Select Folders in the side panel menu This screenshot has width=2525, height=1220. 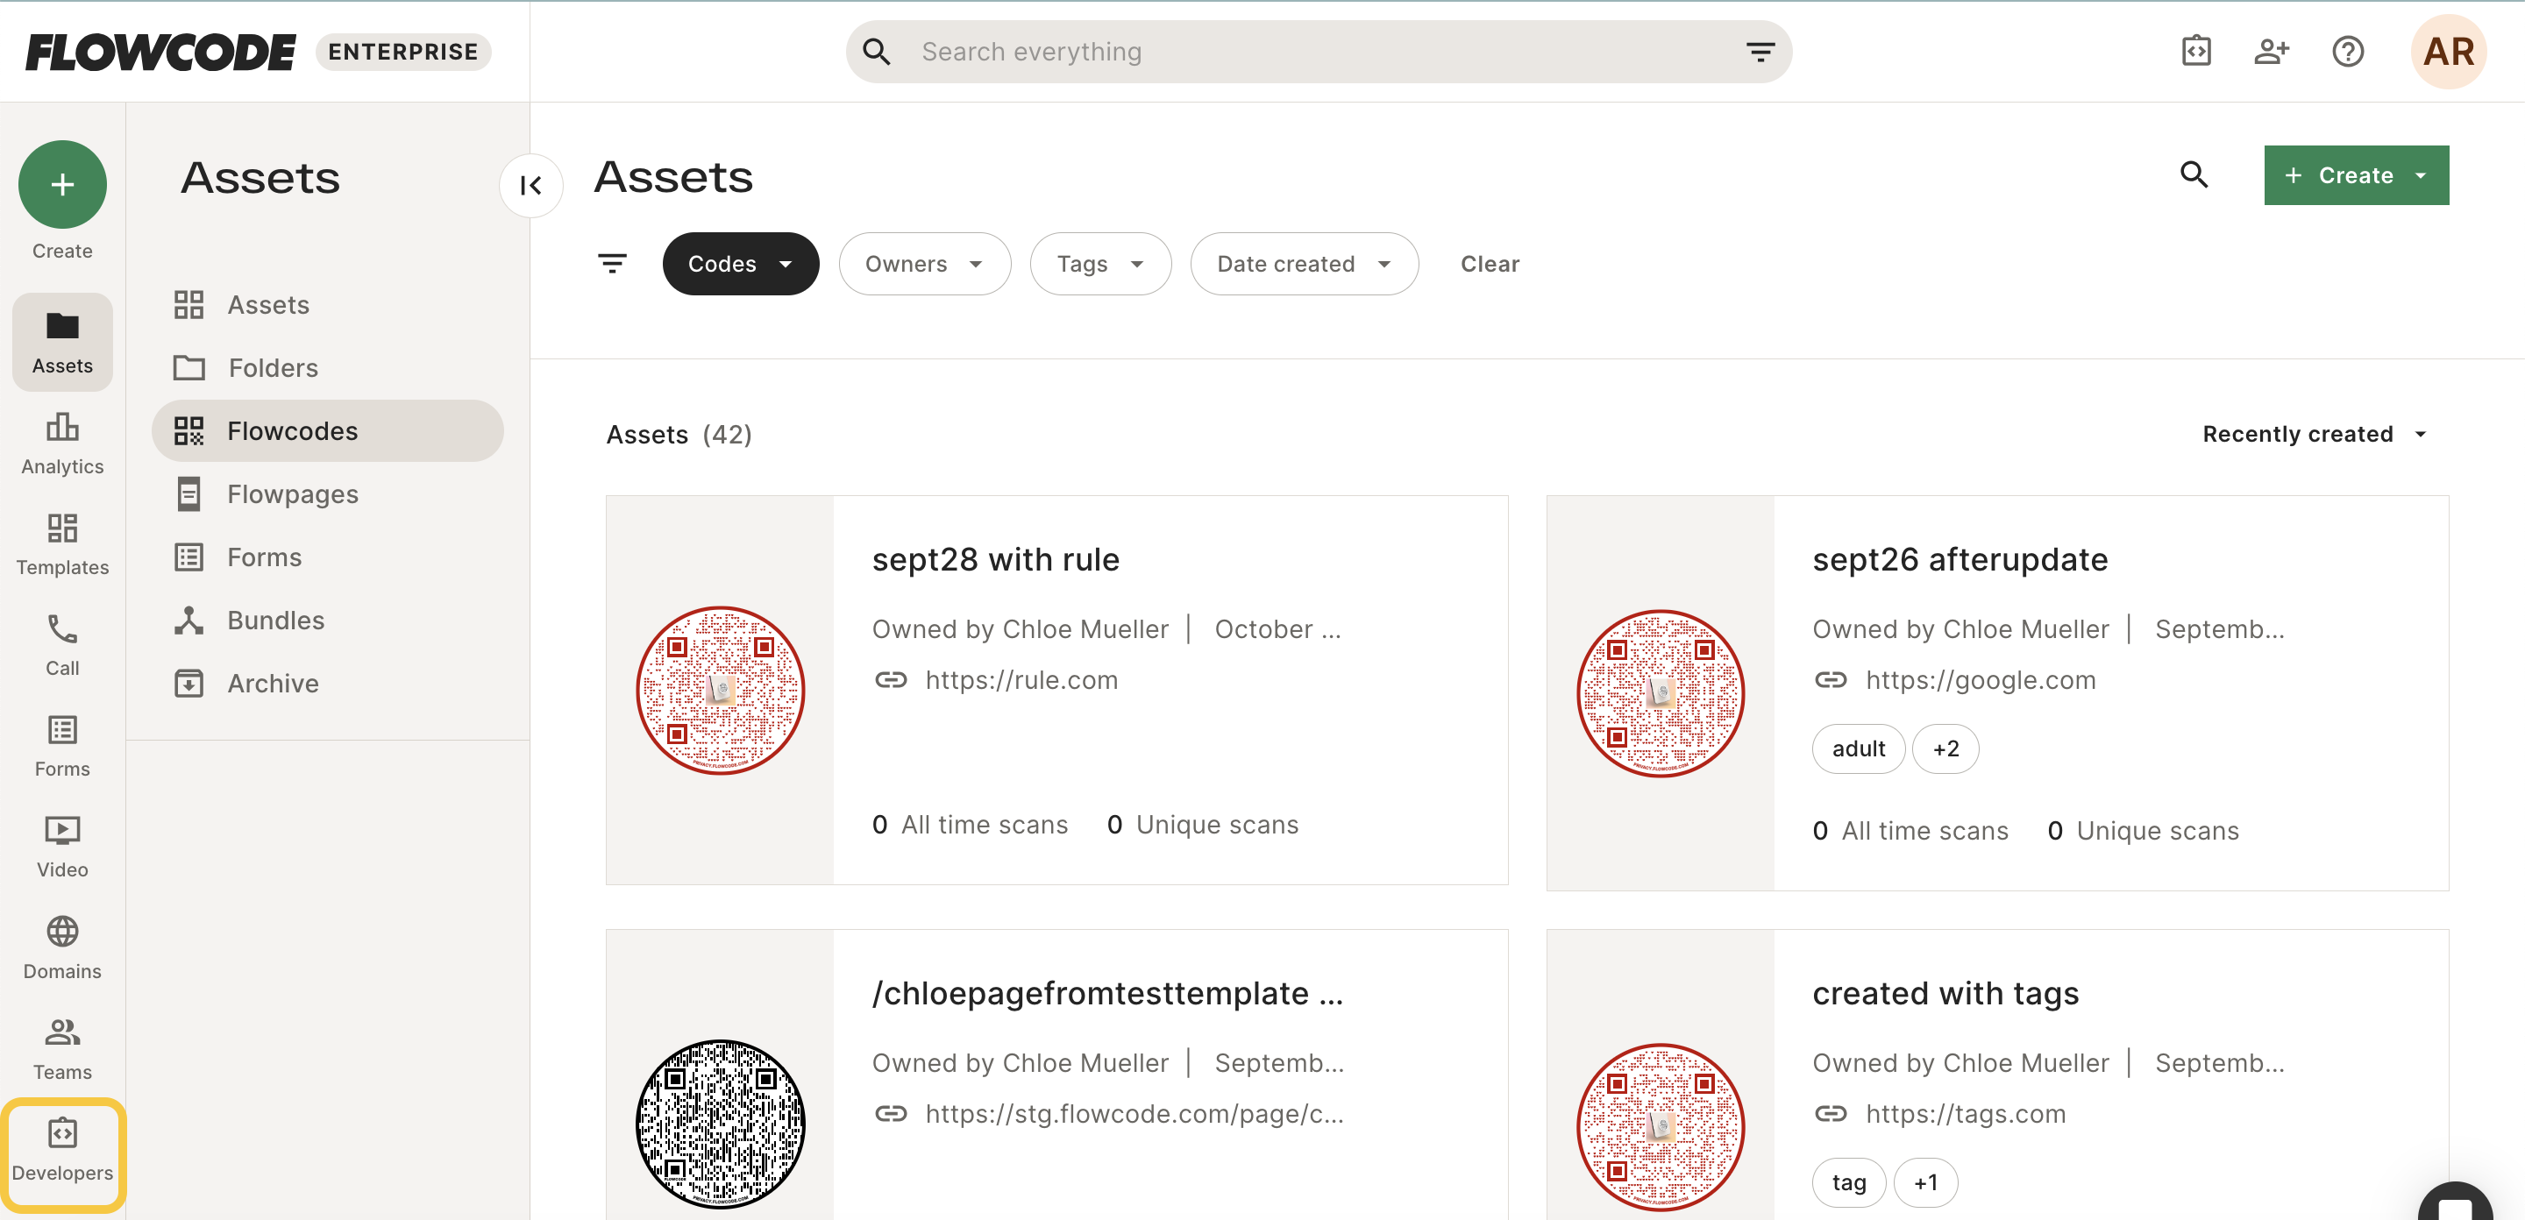[327, 367]
